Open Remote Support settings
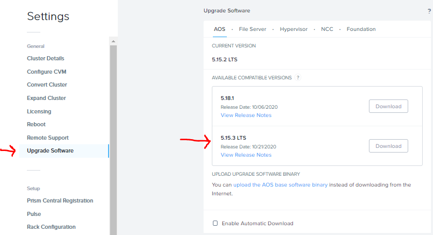Viewport: 433px width, 235px height. tap(48, 138)
